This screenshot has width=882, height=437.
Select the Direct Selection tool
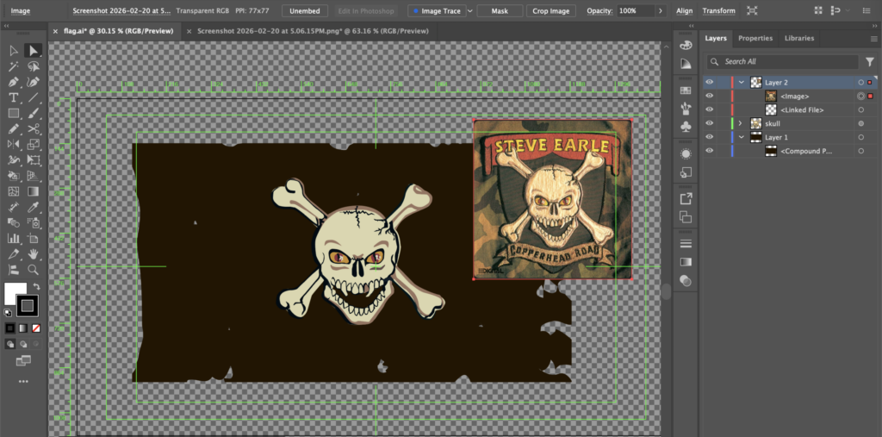(33, 51)
